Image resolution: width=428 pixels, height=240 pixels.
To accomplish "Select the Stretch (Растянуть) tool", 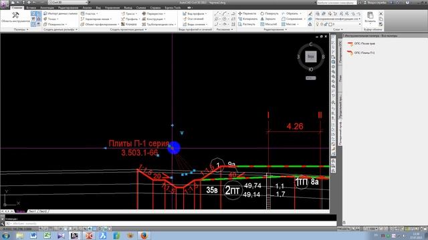I will pos(247,24).
